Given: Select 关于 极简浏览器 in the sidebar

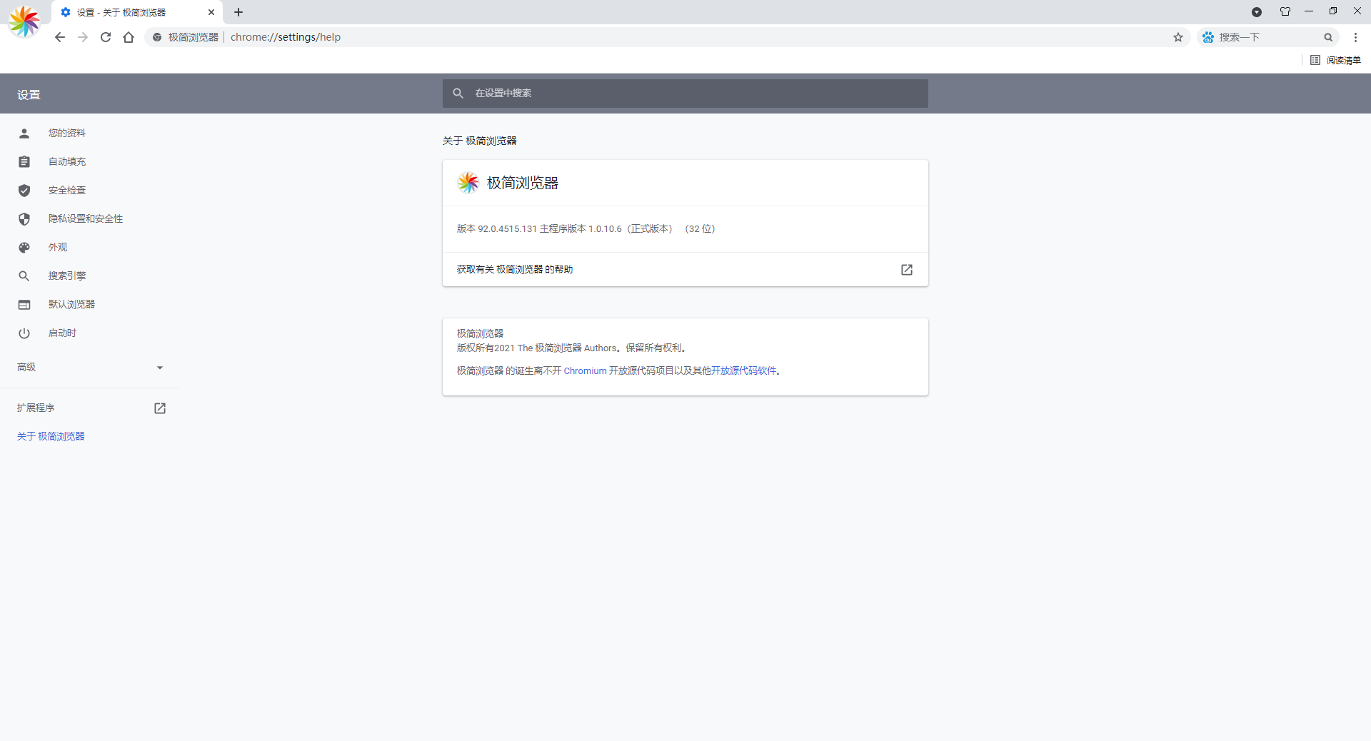Looking at the screenshot, I should (50, 435).
